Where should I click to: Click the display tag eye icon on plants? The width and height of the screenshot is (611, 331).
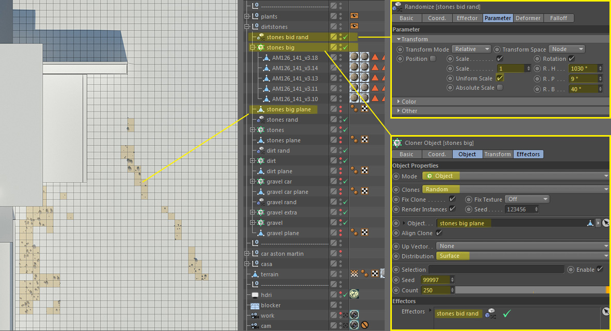354,16
